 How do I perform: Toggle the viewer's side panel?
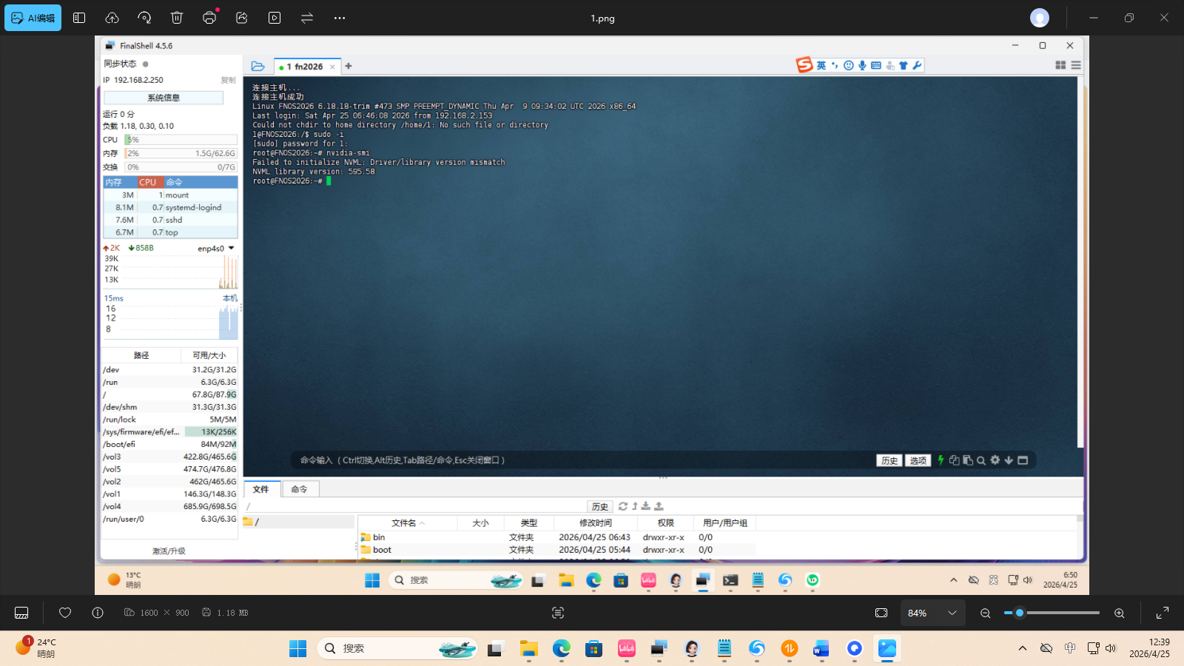coord(79,18)
